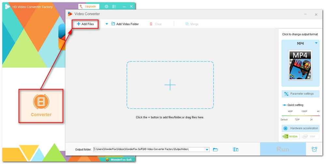
Task: Enable NVIDIA acceleration
Action: (x=290, y=136)
